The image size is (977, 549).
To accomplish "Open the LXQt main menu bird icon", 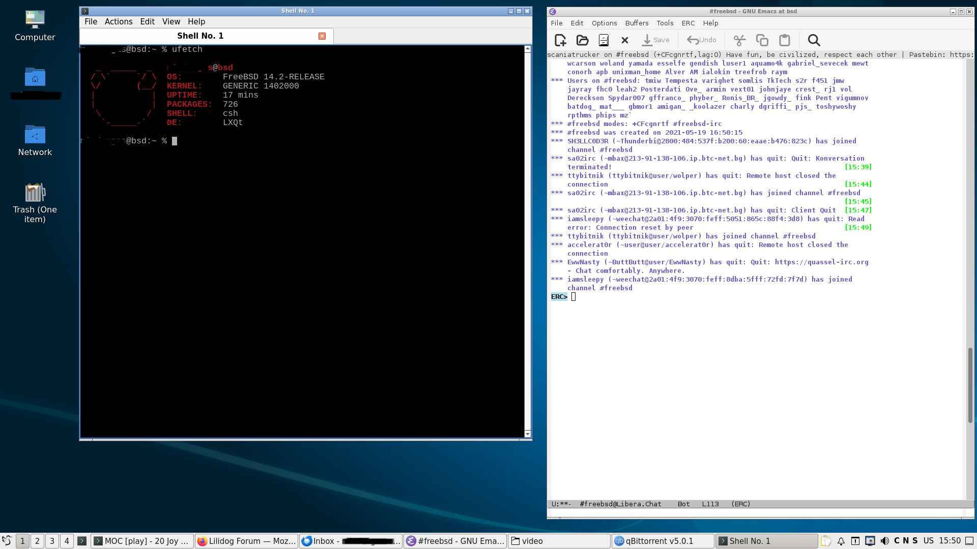I will (x=7, y=541).
